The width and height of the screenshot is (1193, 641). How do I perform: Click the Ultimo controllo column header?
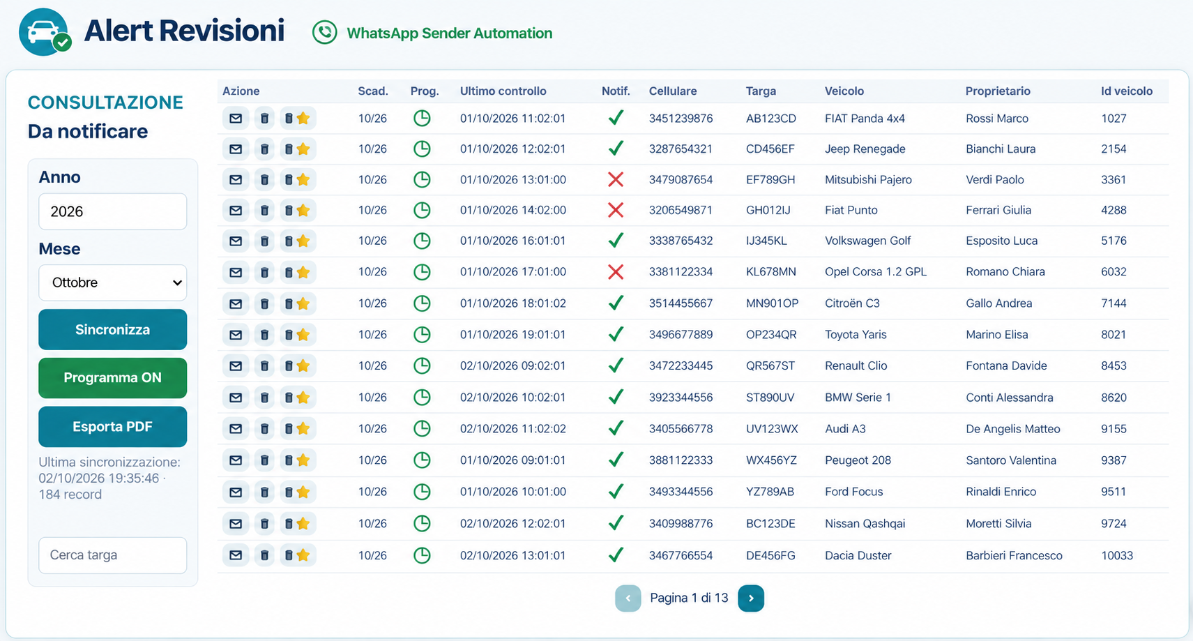tap(503, 91)
